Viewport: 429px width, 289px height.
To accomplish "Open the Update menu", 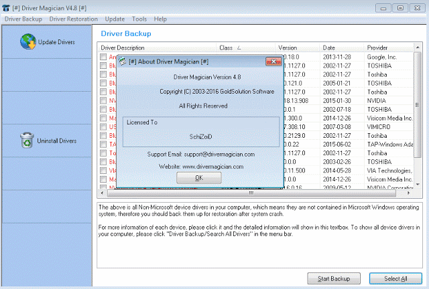I will pos(115,19).
